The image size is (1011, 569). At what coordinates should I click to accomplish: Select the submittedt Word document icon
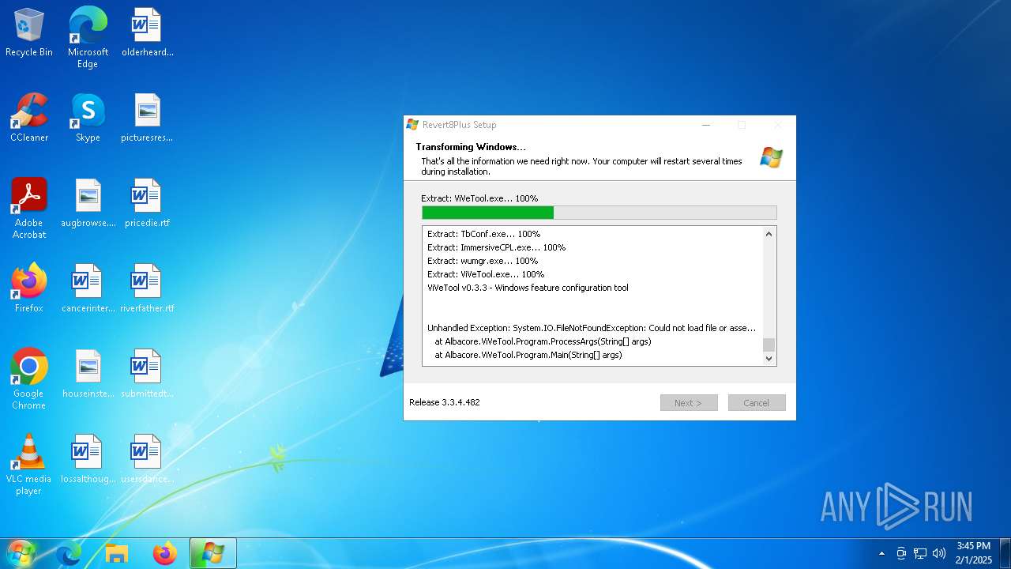click(x=147, y=374)
